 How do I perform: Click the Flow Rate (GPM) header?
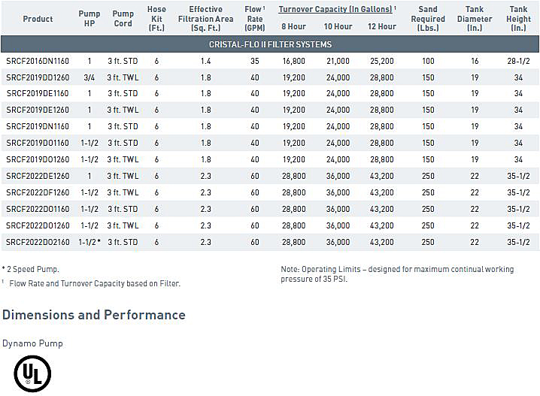click(255, 19)
